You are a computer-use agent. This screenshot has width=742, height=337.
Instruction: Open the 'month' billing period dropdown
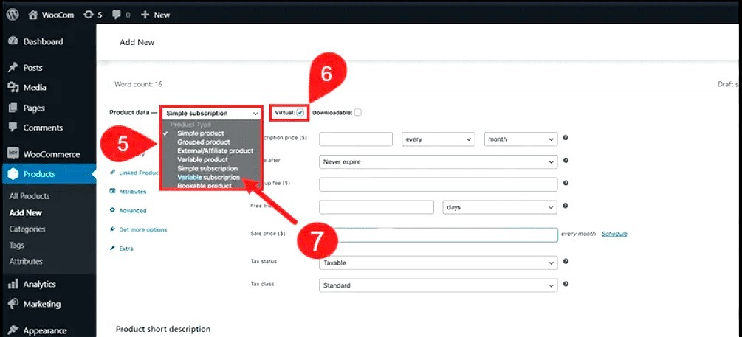[x=521, y=139]
